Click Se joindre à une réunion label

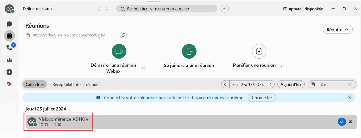(189, 66)
